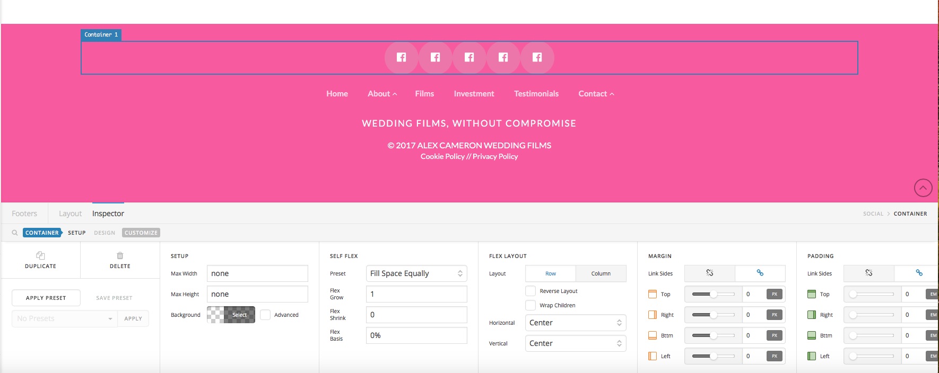The width and height of the screenshot is (939, 373).
Task: Enable the Reverse Layout checkbox
Action: [531, 291]
